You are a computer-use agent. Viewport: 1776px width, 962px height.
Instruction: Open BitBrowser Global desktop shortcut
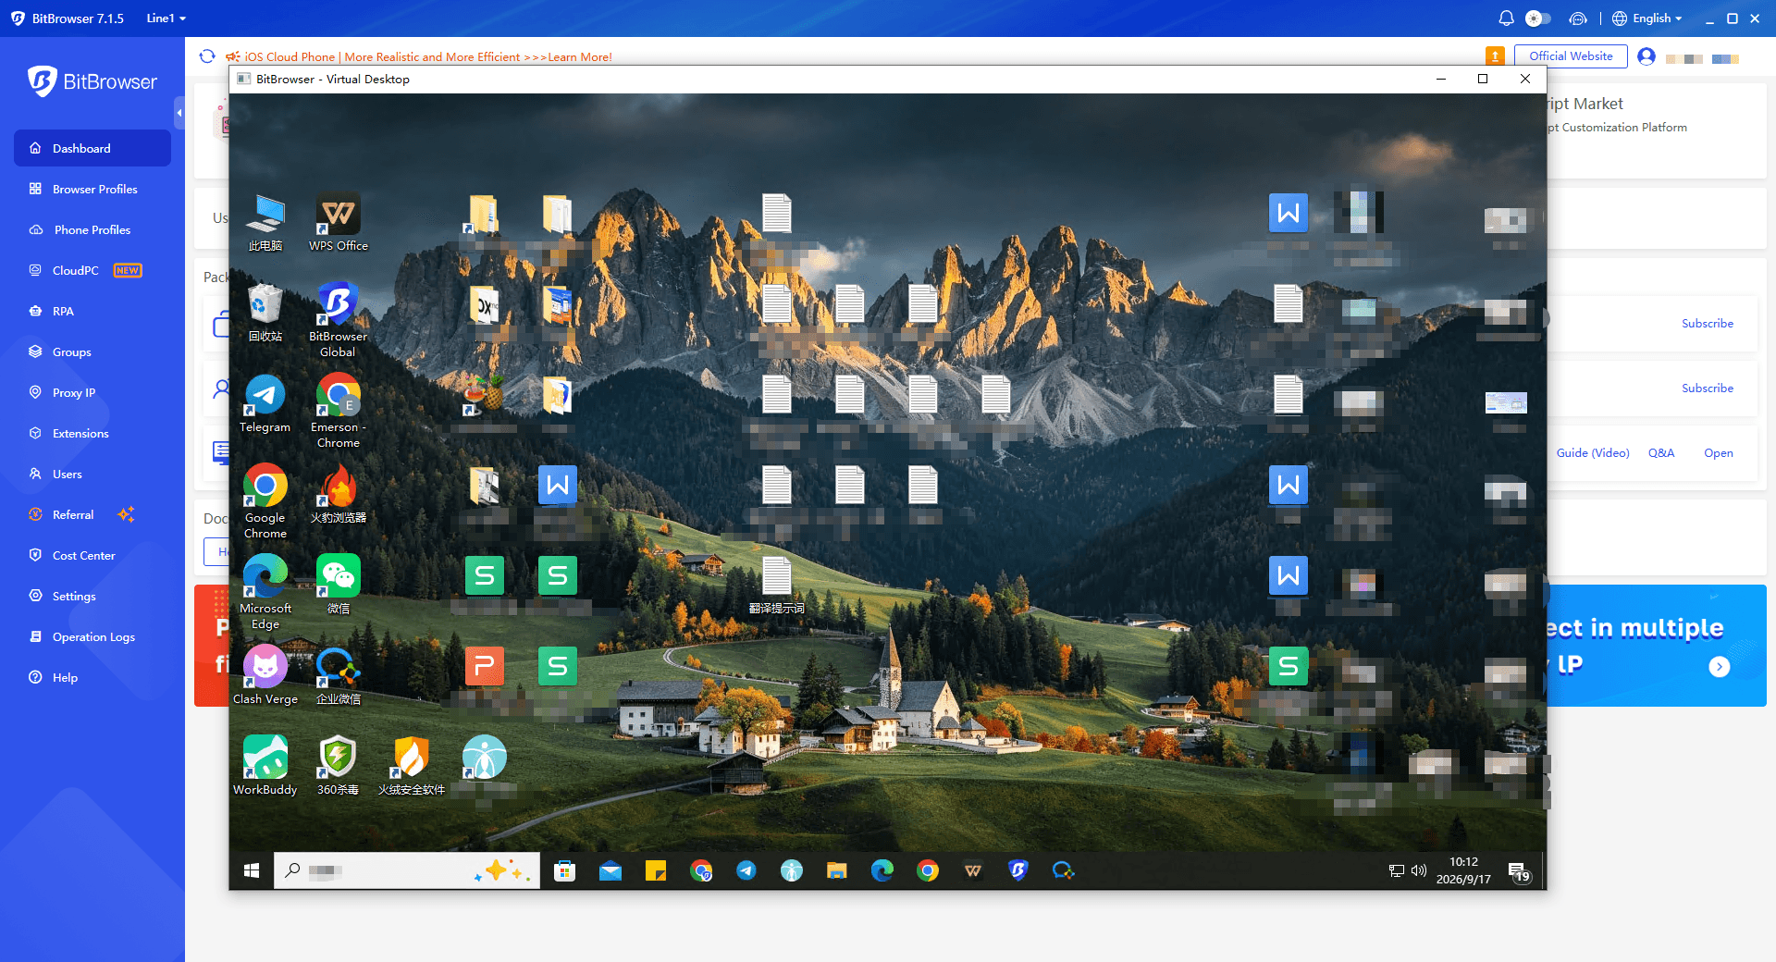(x=339, y=319)
